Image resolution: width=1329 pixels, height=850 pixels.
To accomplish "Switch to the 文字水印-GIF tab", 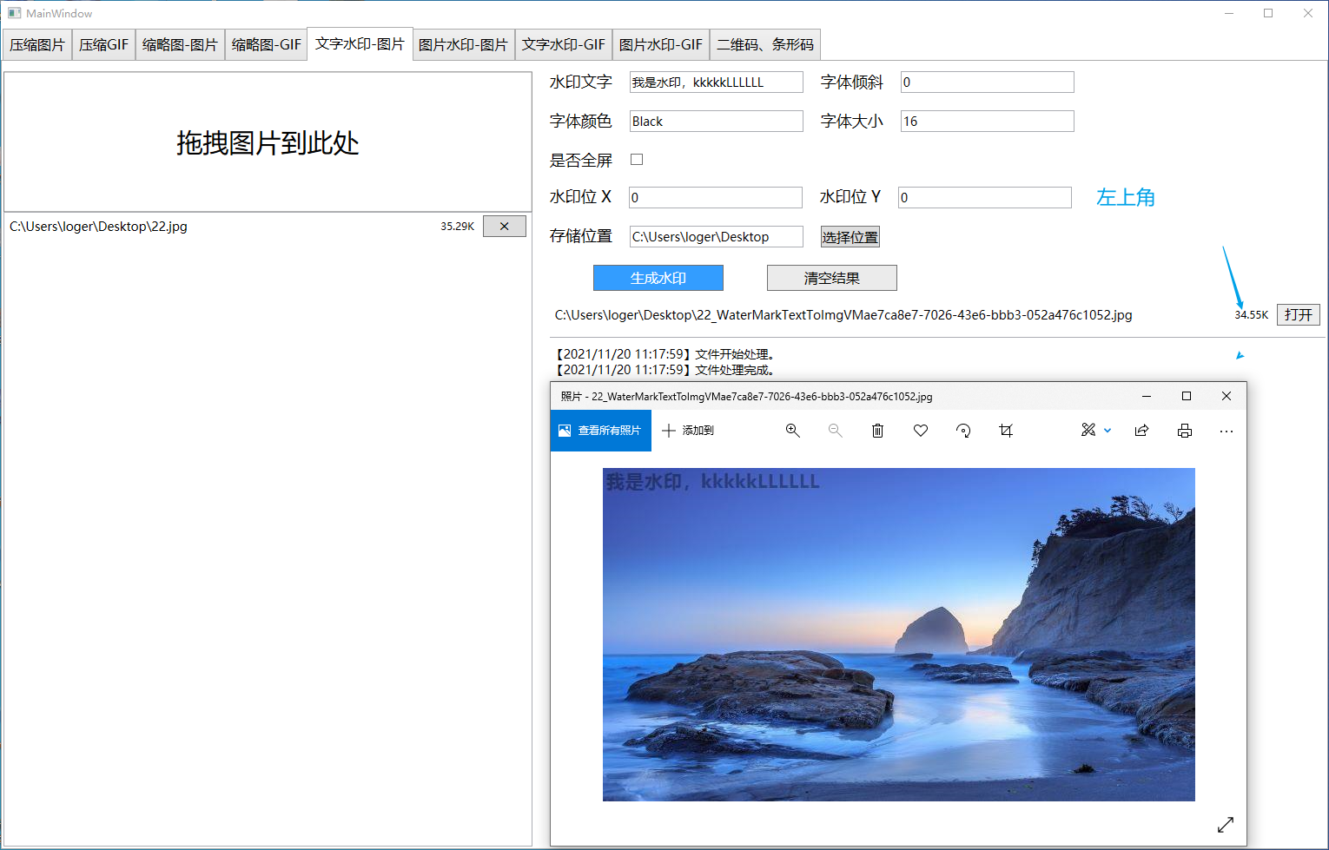I will point(564,45).
